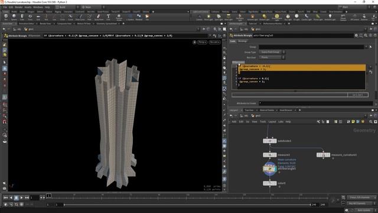378x213 pixels.
Task: Jump to first frame button
Action: point(5,198)
